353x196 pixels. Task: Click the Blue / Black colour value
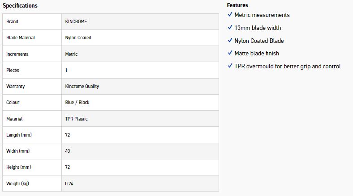77,102
